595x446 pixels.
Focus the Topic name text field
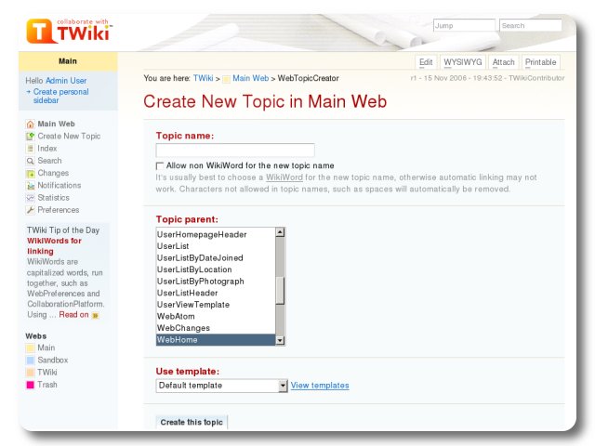tap(235, 151)
